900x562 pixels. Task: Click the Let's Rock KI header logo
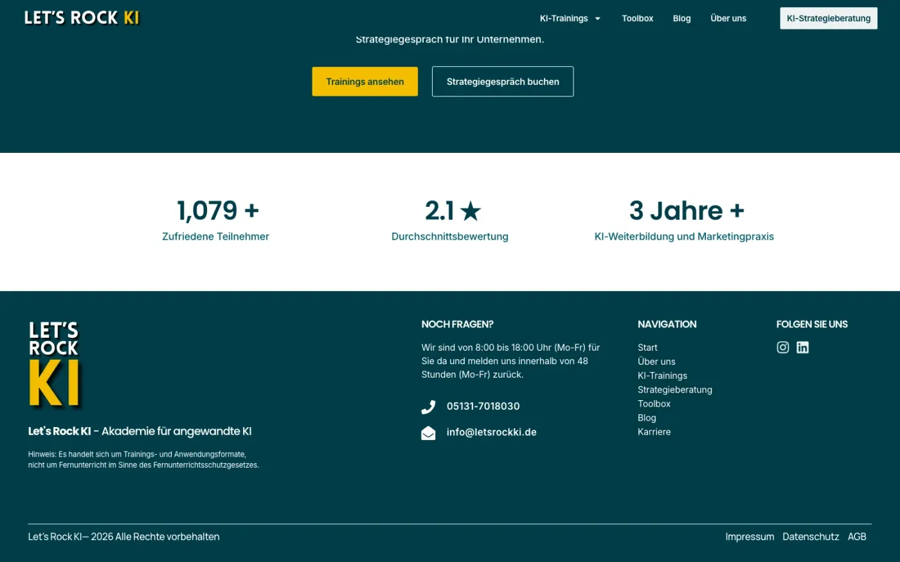[82, 18]
